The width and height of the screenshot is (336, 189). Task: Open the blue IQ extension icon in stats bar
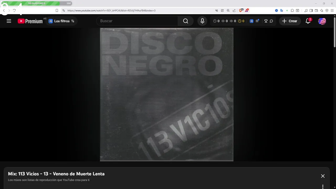(251, 21)
